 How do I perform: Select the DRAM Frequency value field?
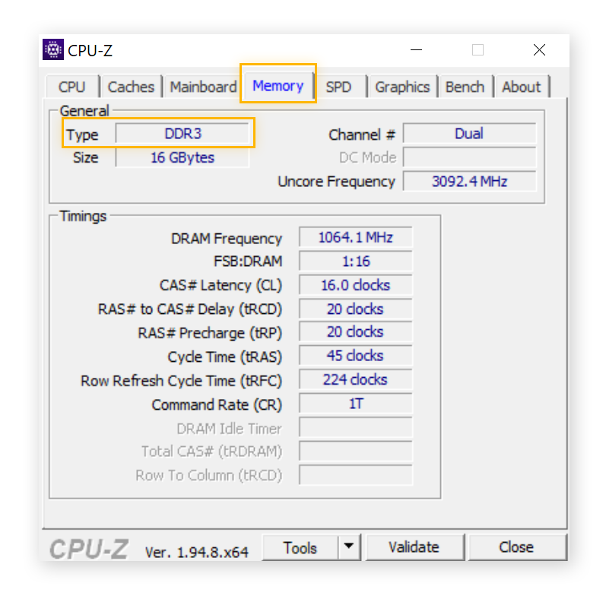pos(355,238)
